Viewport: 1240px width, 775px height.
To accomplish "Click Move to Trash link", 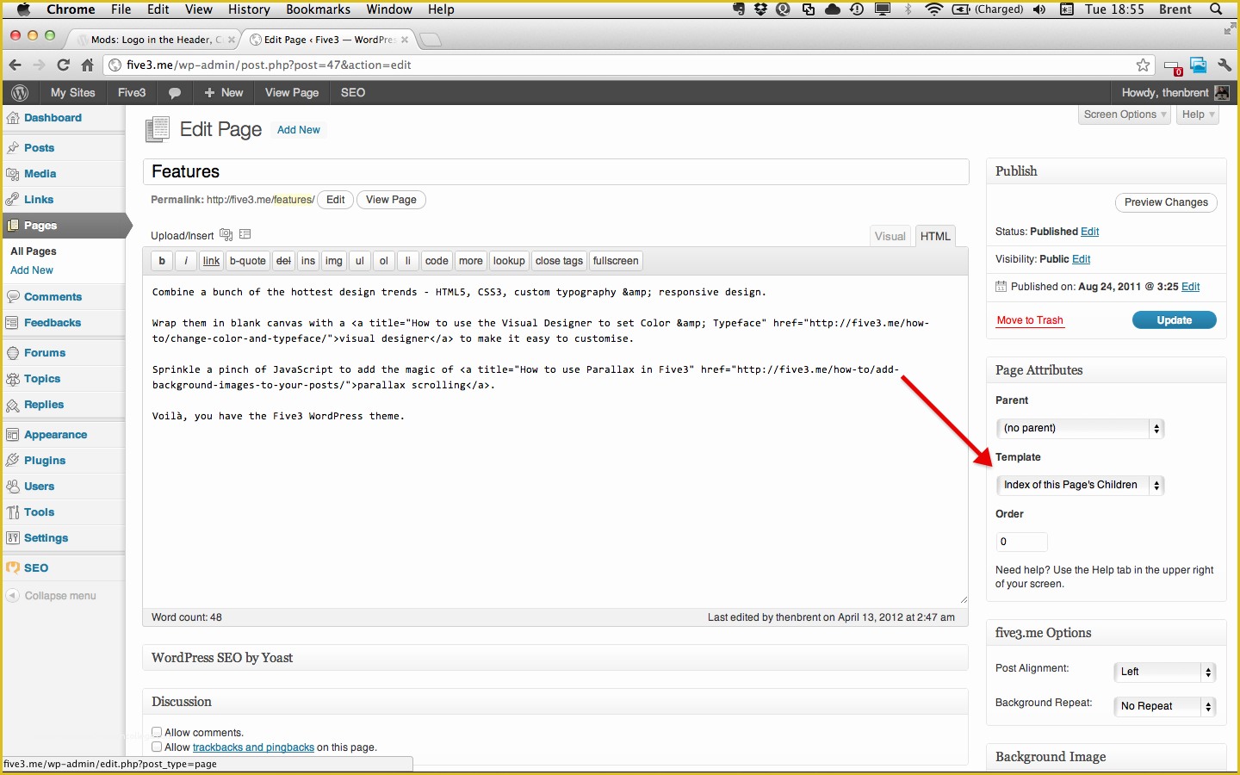I will (x=1030, y=320).
